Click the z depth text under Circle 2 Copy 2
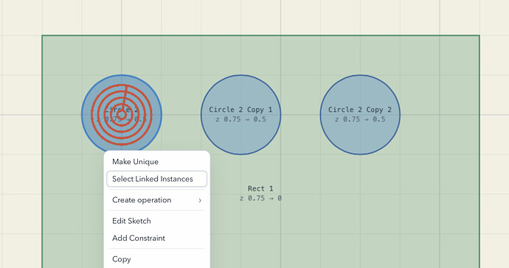509x268 pixels. click(x=360, y=119)
